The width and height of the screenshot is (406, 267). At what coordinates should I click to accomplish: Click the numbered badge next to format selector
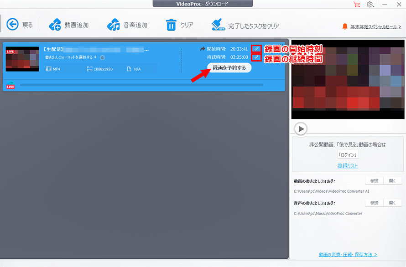102,57
